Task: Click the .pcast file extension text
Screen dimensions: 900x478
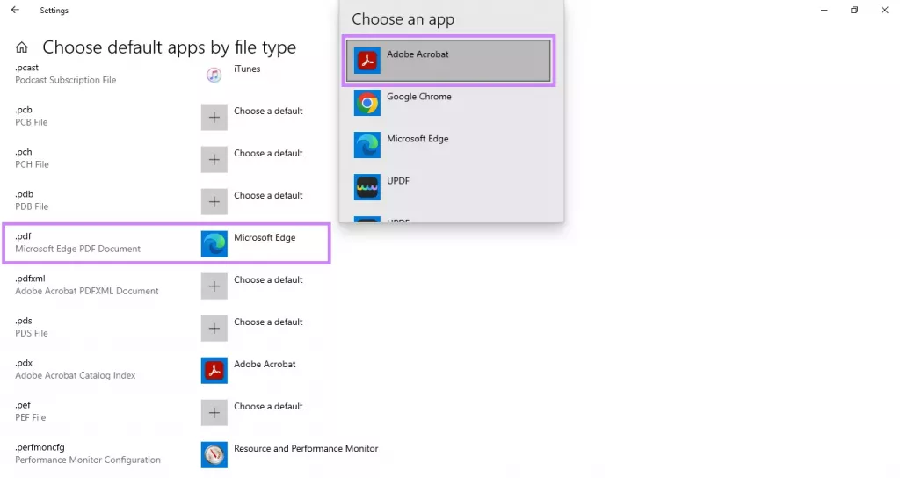Action: pos(27,68)
